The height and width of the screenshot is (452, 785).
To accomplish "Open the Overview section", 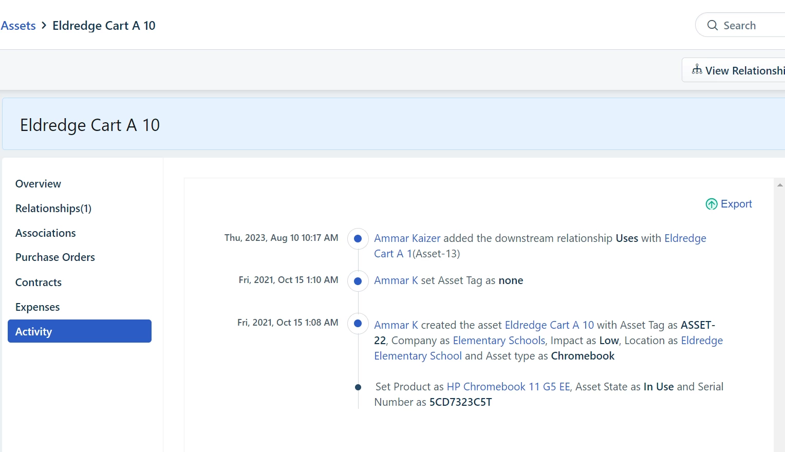I will tap(38, 184).
